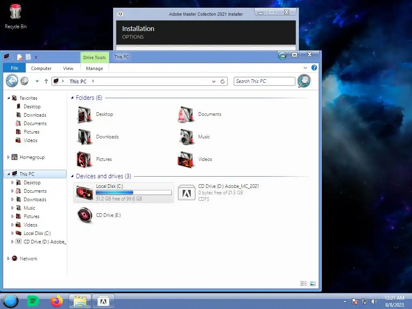This screenshot has height=309, width=412.
Task: Open the volume icon in system tray
Action: click(x=374, y=301)
